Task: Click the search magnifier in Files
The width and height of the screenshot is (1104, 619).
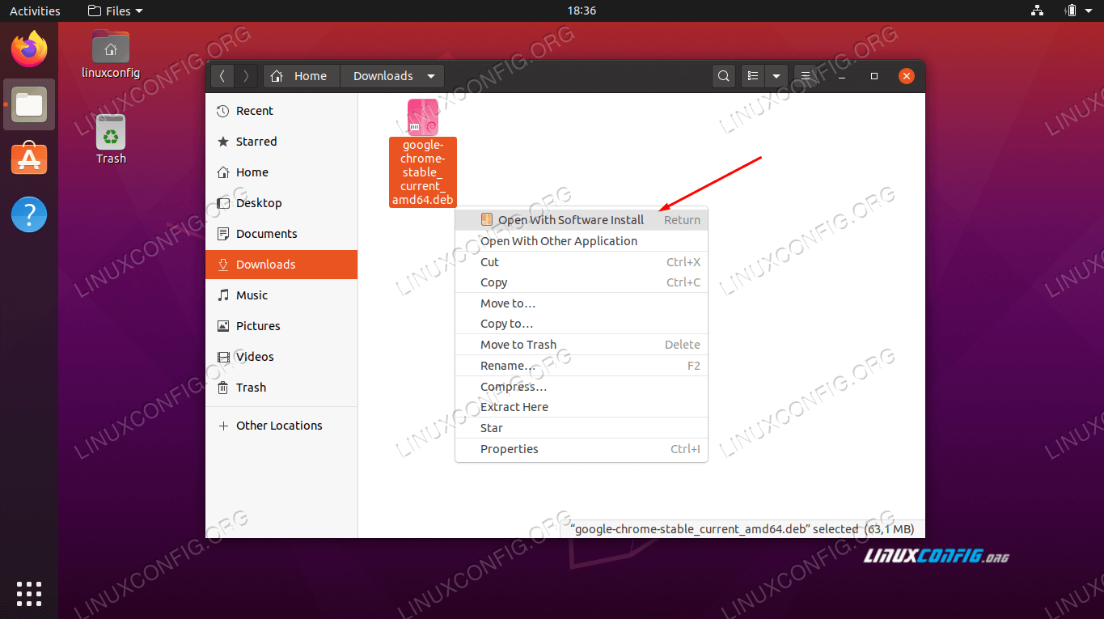Action: click(x=723, y=76)
